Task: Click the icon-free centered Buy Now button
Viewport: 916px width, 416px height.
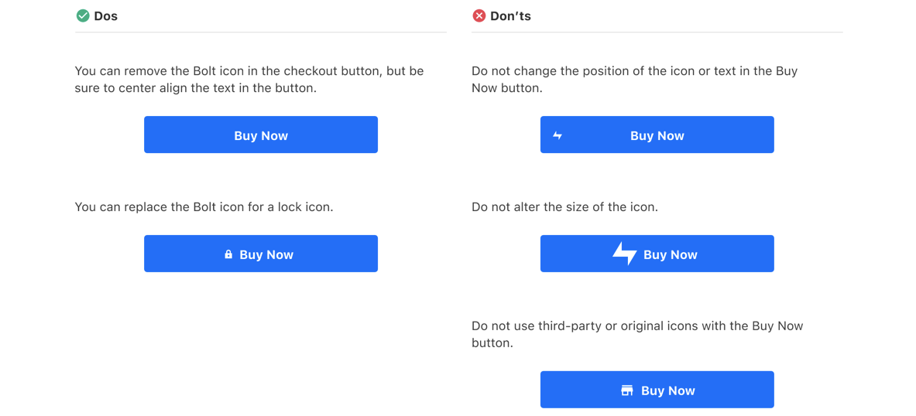Action: (x=260, y=135)
